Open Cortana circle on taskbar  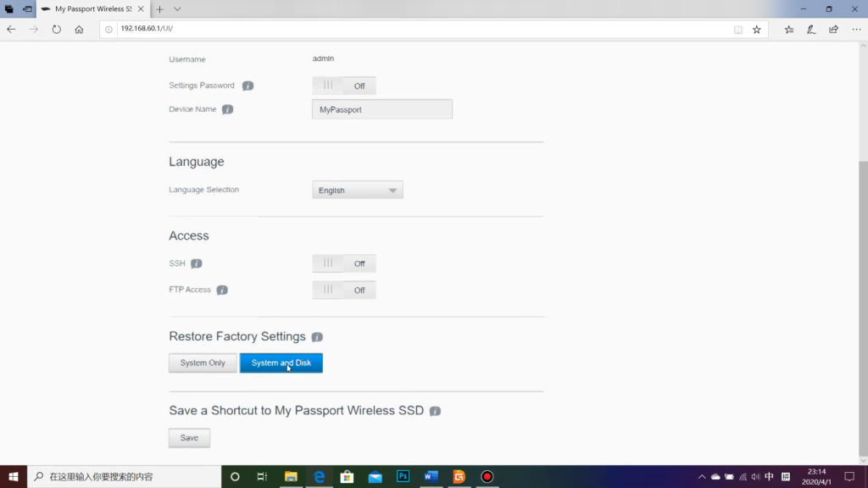tap(235, 476)
